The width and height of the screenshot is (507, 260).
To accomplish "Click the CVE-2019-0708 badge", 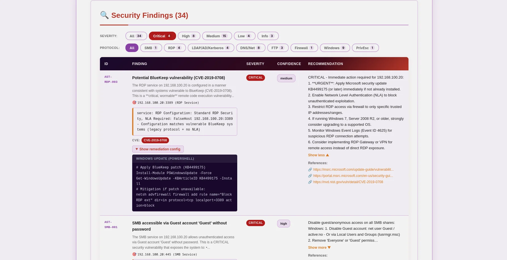I will (x=155, y=140).
